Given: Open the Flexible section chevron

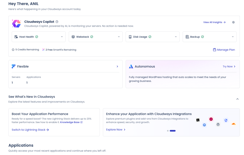Looking at the screenshot, I should 117,66.
